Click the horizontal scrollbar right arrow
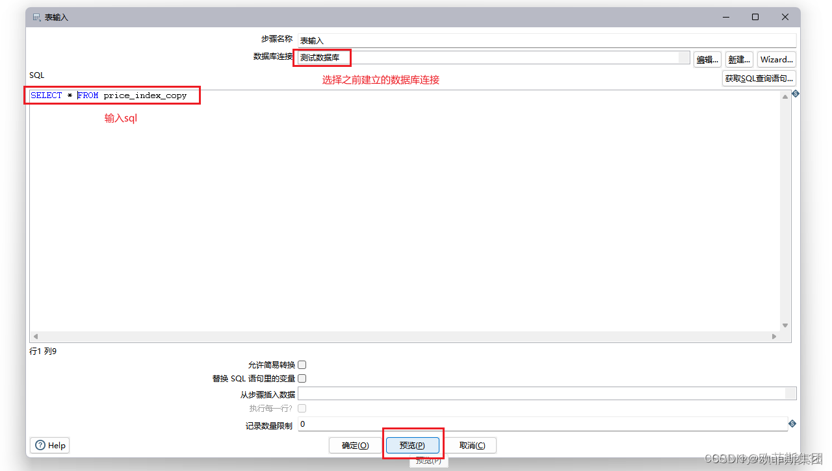This screenshot has width=832, height=471. click(774, 337)
